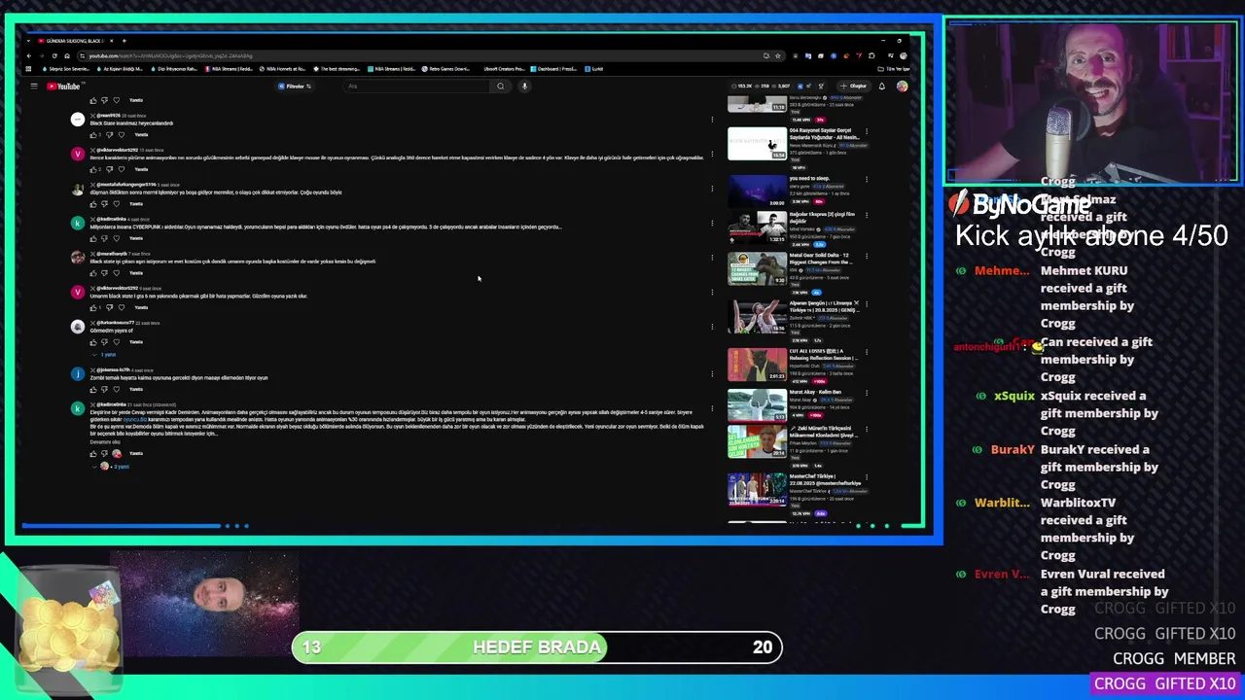
Task: Reload the current browser page
Action: pos(54,55)
